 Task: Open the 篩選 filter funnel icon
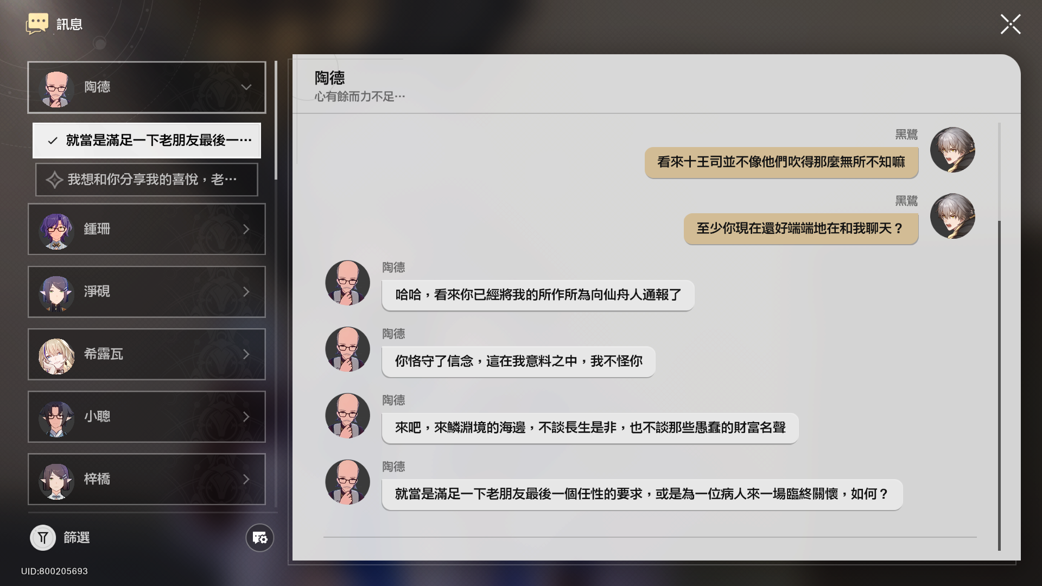point(43,538)
